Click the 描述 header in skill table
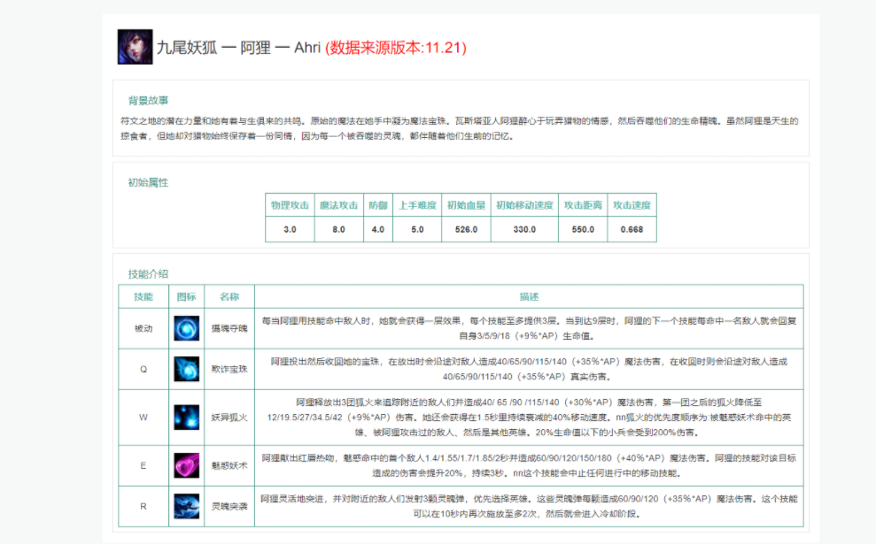Viewport: 876px width, 544px height. (x=529, y=297)
